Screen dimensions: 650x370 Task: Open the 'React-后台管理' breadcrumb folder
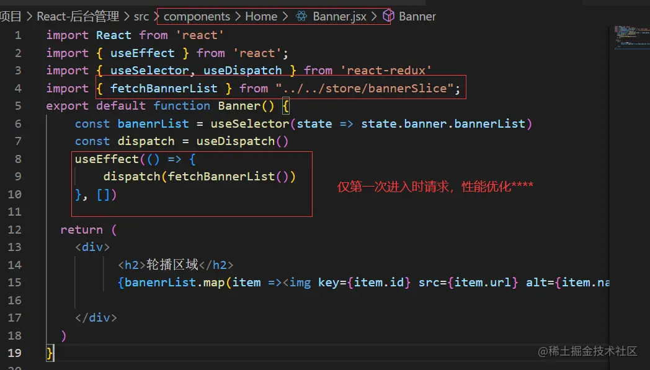coord(78,17)
